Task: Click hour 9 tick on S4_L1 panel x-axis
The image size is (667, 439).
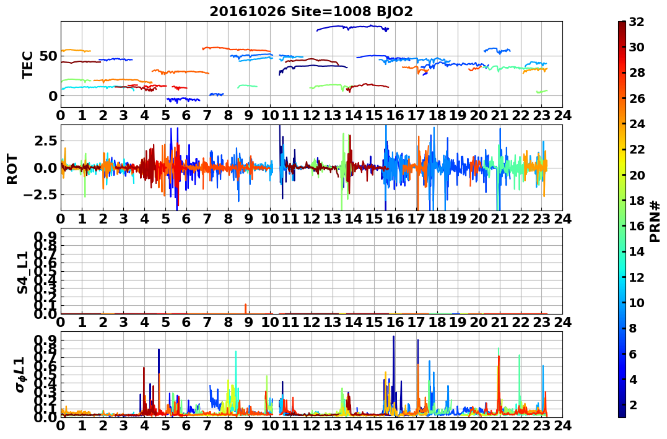Action: pyautogui.click(x=249, y=322)
